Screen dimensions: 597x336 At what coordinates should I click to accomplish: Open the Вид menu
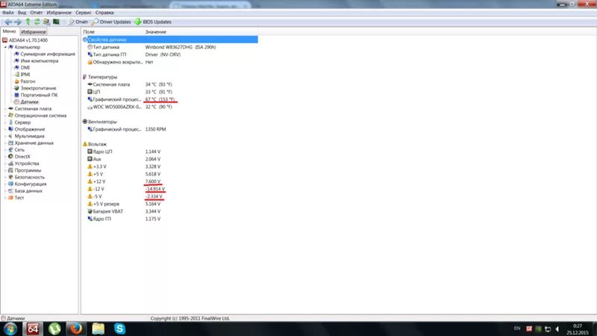click(22, 13)
